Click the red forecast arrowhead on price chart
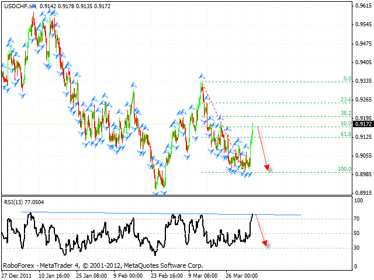374x280 pixels. tap(268, 168)
